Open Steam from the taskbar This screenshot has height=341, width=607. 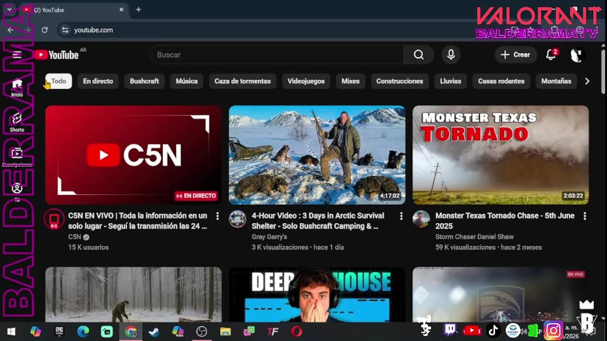pos(154,332)
